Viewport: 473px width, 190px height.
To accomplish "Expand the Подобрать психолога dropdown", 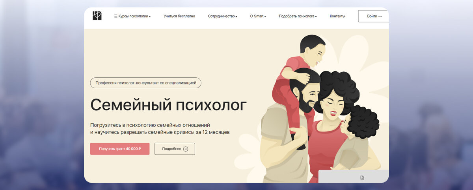I will pyautogui.click(x=298, y=16).
